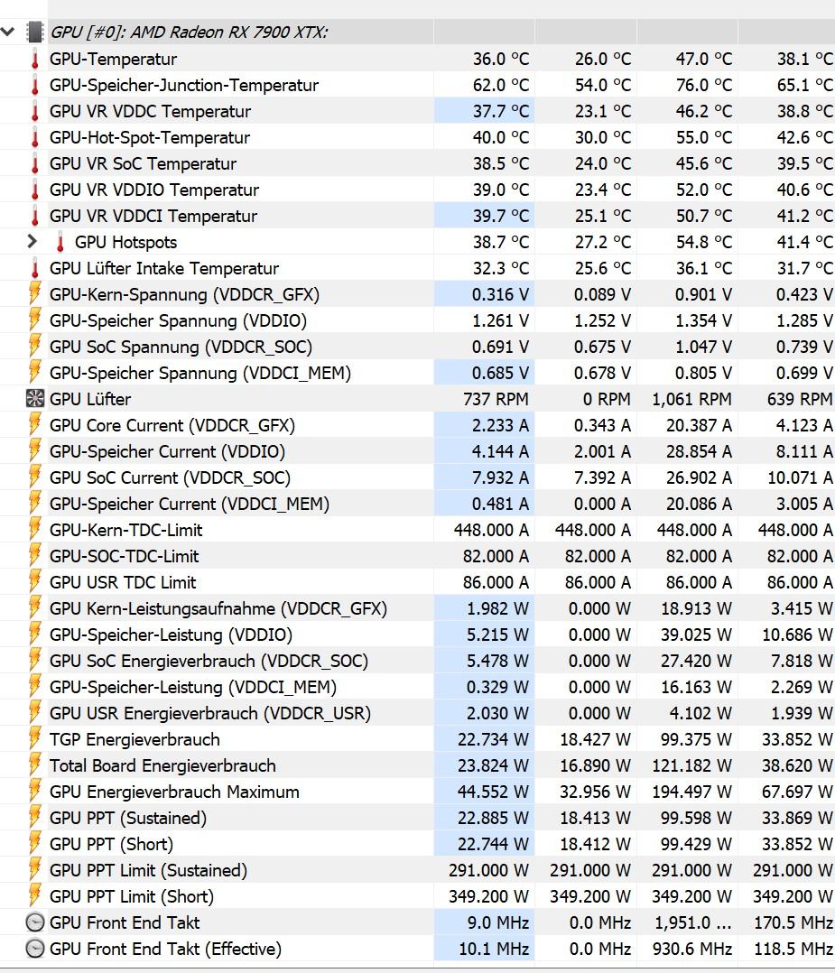
Task: Select GPU USR Energieverbrauch (VDDCR_USR) label
Action: (209, 713)
